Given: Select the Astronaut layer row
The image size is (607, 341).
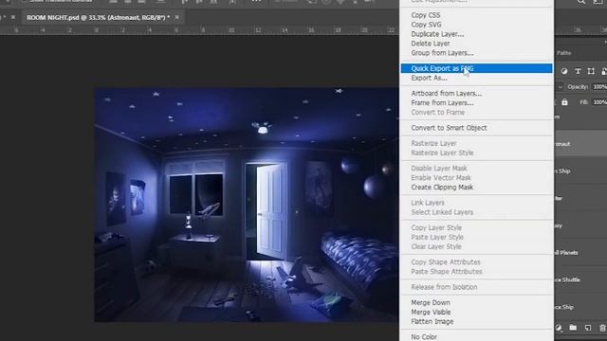Looking at the screenshot, I should pyautogui.click(x=580, y=144).
